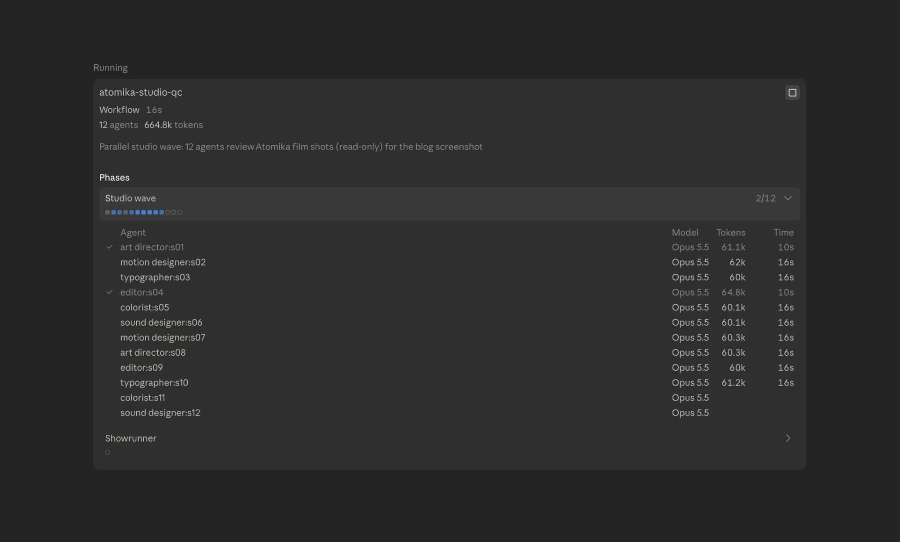Collapse the Studio wave phase chevron
The width and height of the screenshot is (900, 542).
pos(787,198)
